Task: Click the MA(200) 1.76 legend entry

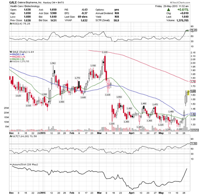Action: (19, 57)
